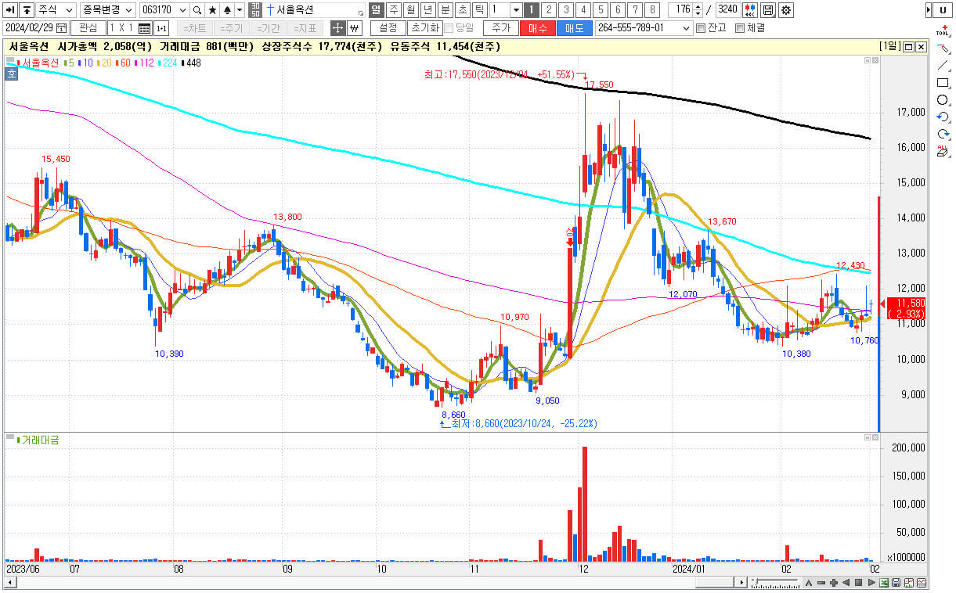Screen dimensions: 956x593
Task: Click the 초기화 reset button
Action: [425, 28]
